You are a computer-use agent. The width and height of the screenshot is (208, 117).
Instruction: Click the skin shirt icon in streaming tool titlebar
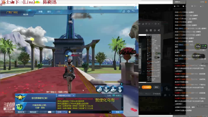[x=146, y=24]
